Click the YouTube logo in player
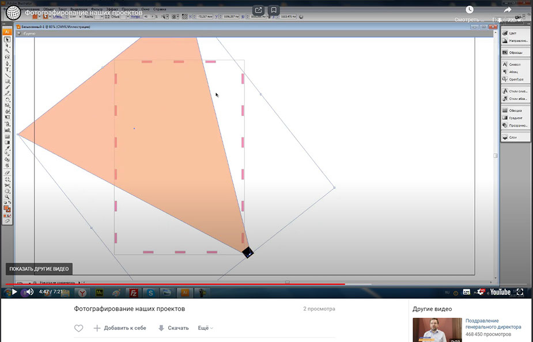 point(500,292)
